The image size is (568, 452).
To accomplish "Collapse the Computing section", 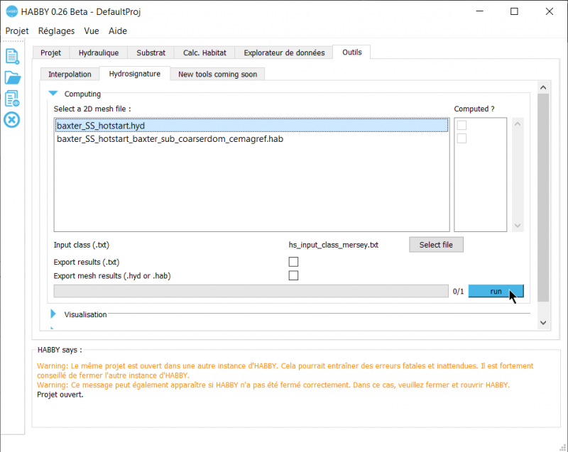I will tap(53, 94).
